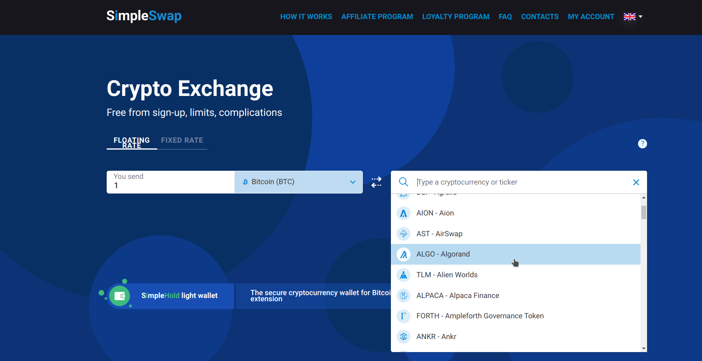Screen dimensions: 702x361
Task: Click the green SimpleHold wallet icon
Action: click(119, 296)
